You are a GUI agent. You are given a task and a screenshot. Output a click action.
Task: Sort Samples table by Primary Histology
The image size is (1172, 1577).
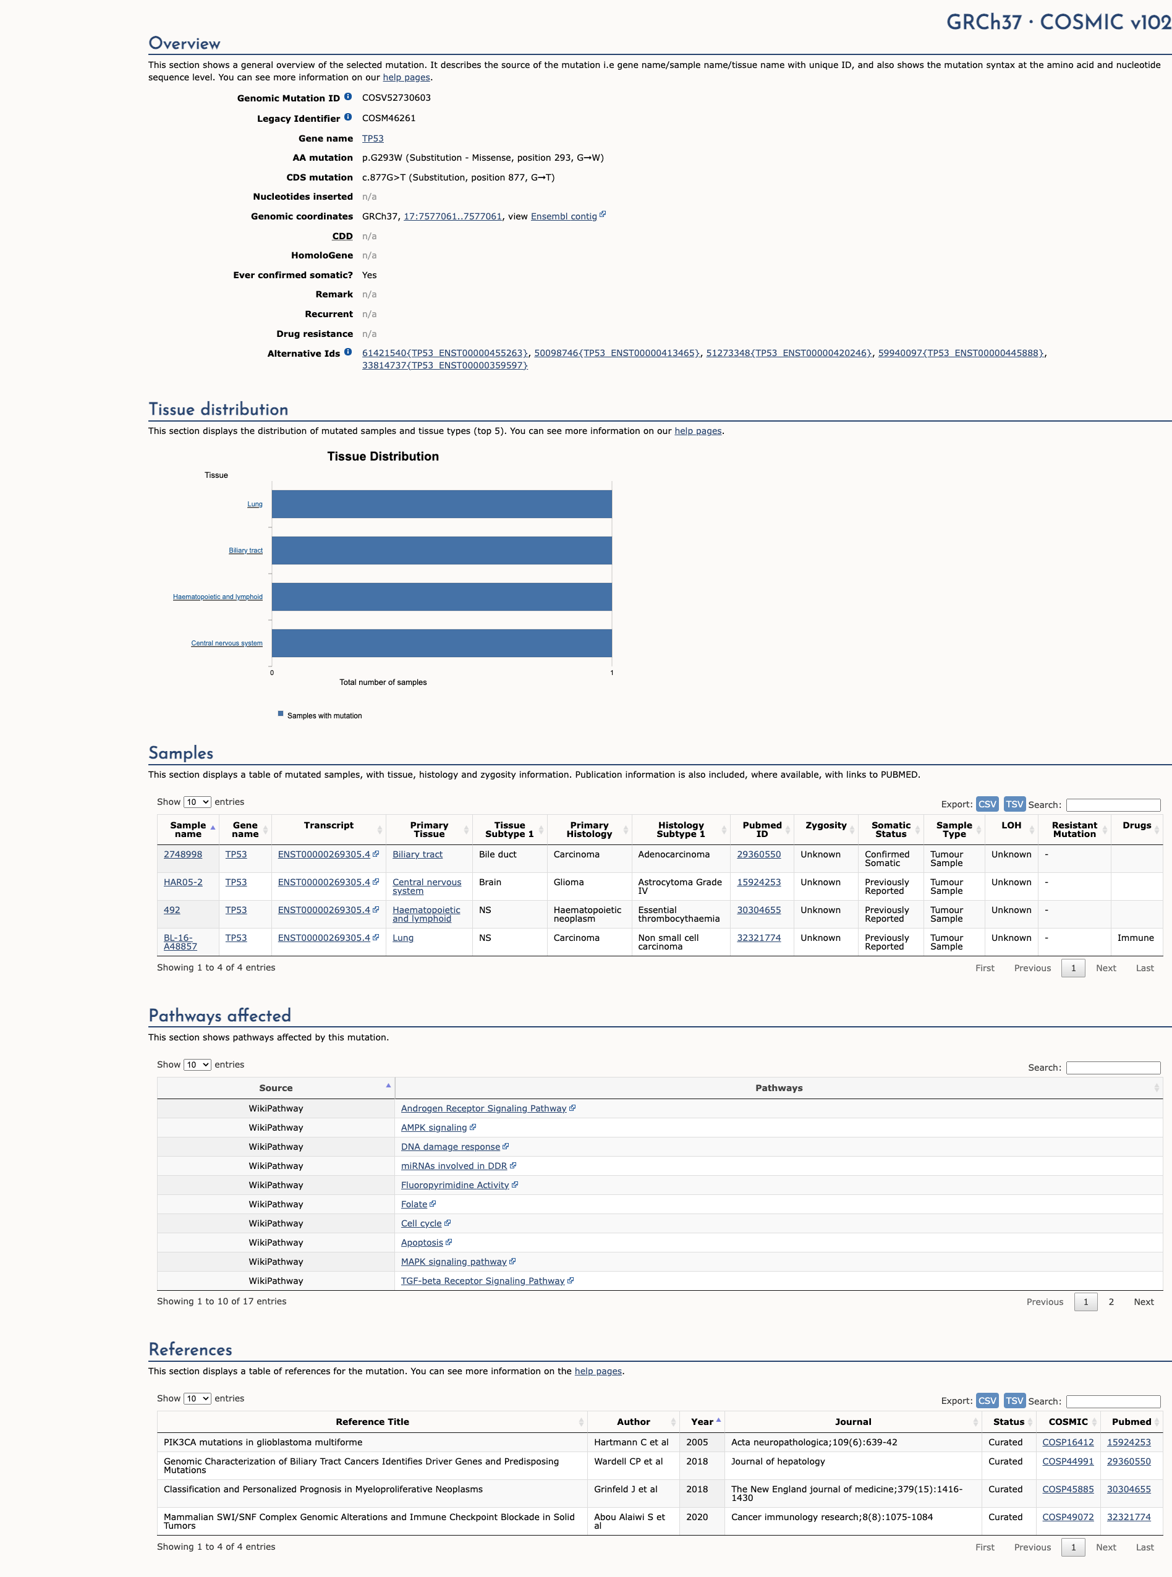pos(589,830)
